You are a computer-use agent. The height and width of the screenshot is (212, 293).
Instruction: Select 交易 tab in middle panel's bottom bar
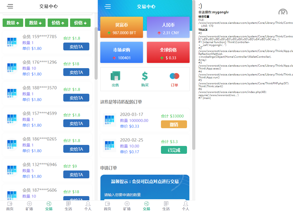pos(146,206)
